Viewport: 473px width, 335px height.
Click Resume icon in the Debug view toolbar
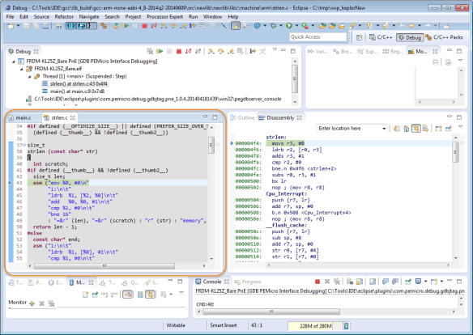coord(160,51)
